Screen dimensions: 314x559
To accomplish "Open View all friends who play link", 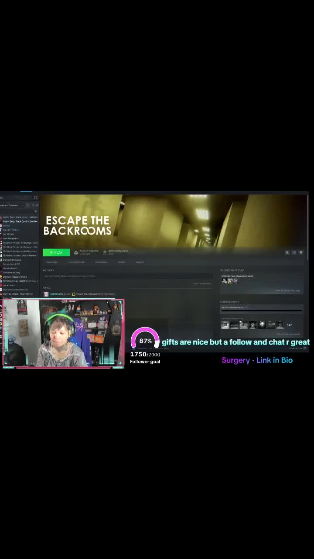I will click(x=288, y=290).
